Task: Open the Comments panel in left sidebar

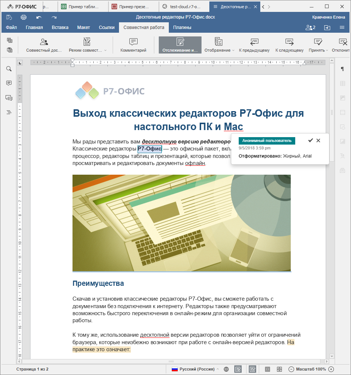Action: pyautogui.click(x=9, y=83)
